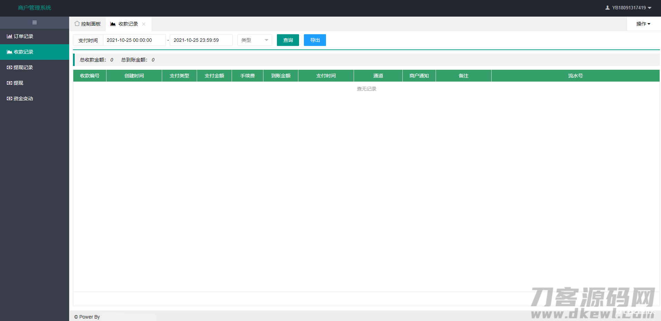Click the money icon beside 提现
The width and height of the screenshot is (661, 321).
point(9,83)
